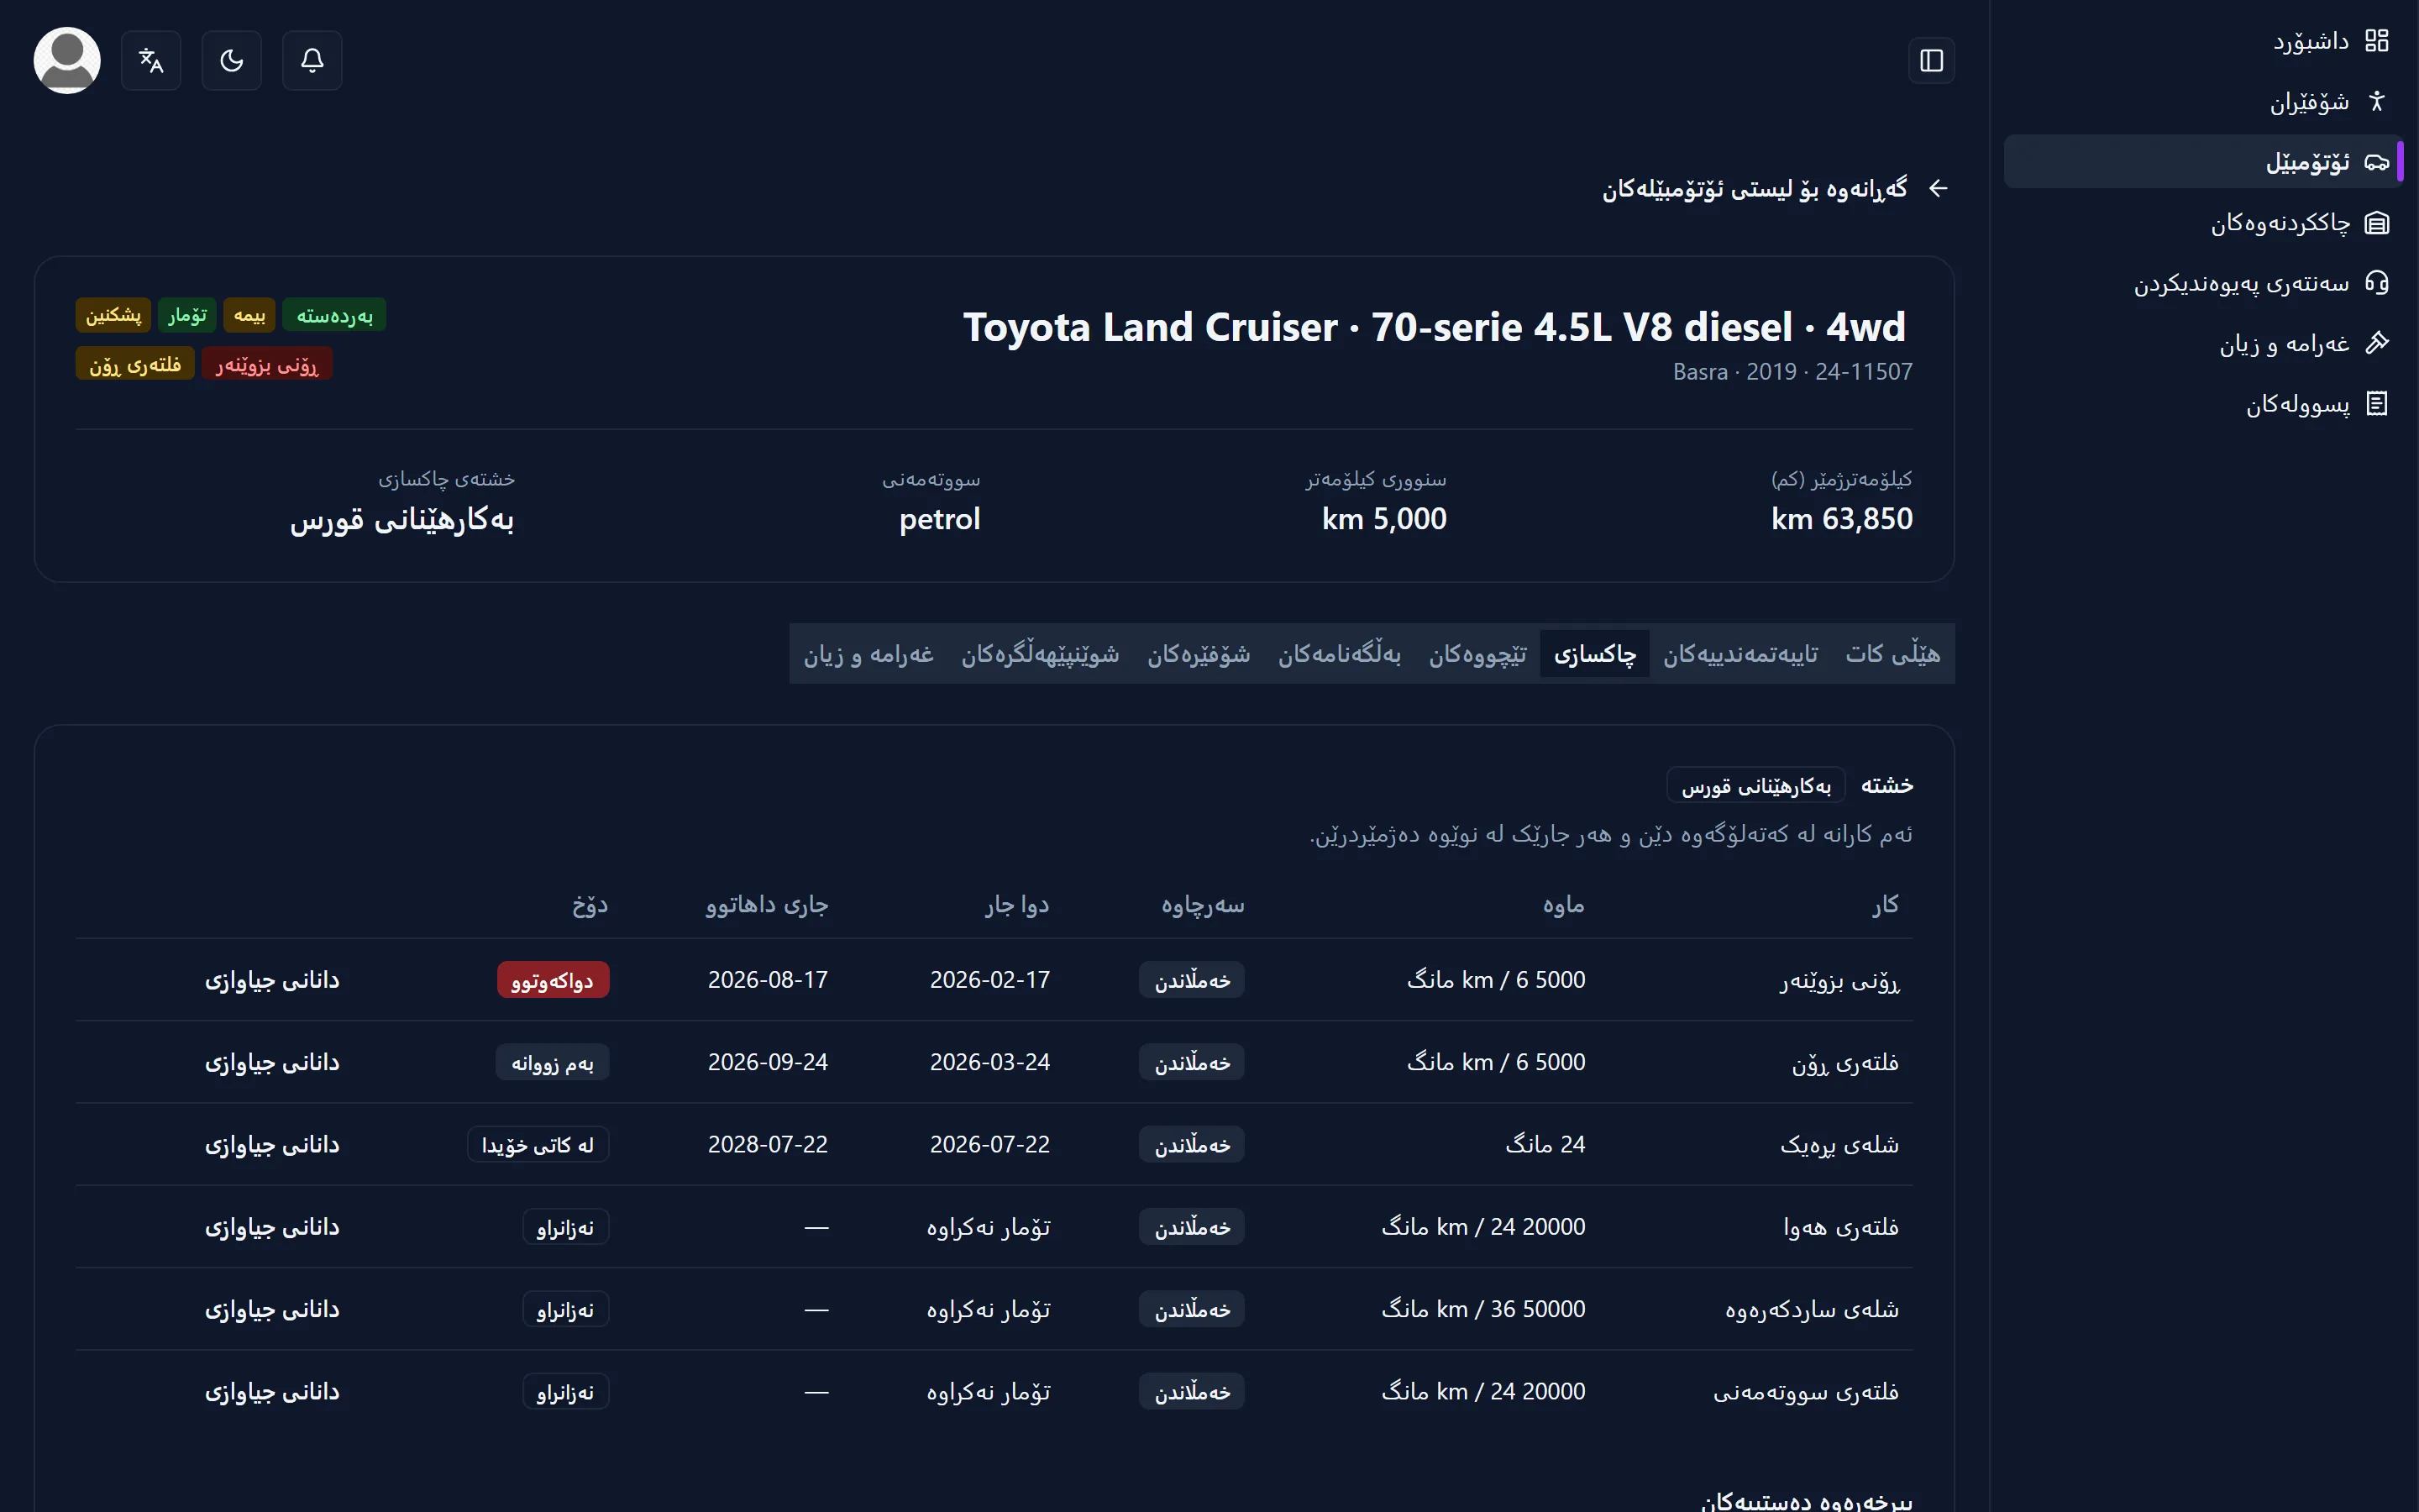Click خەمڵاندن badge in ڕۆنی بزوێنەر row
2419x1512 pixels.
[1192, 980]
